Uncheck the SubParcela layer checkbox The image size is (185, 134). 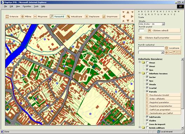(x=147, y=117)
